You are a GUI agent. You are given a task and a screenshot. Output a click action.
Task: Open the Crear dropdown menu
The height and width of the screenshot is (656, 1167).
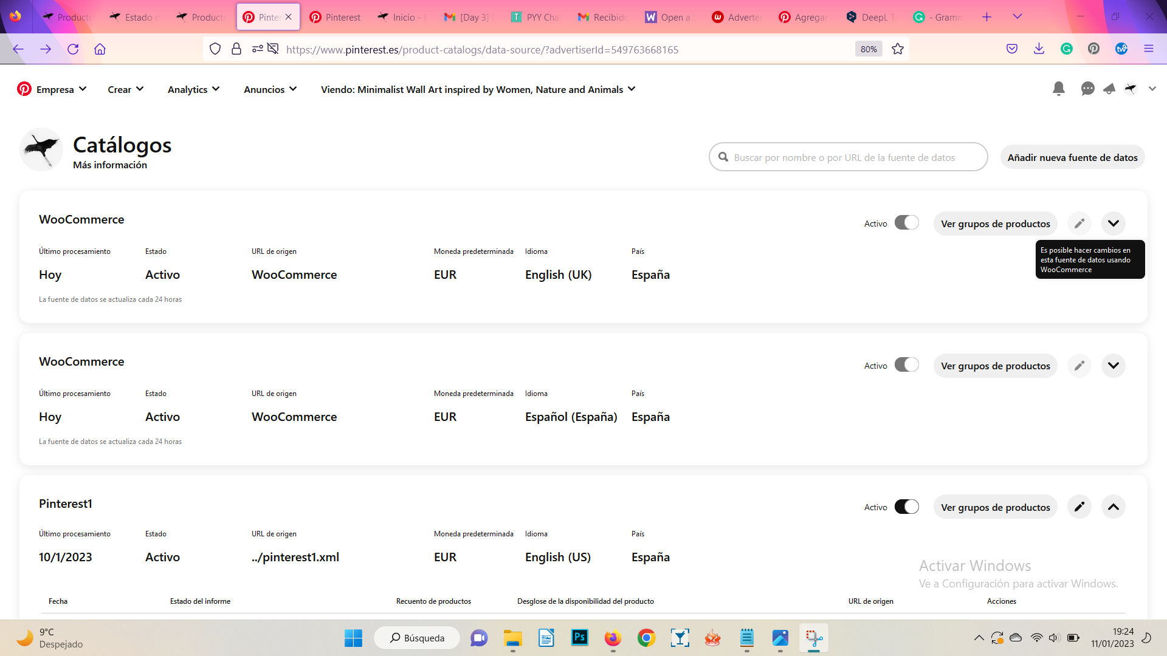pos(126,89)
